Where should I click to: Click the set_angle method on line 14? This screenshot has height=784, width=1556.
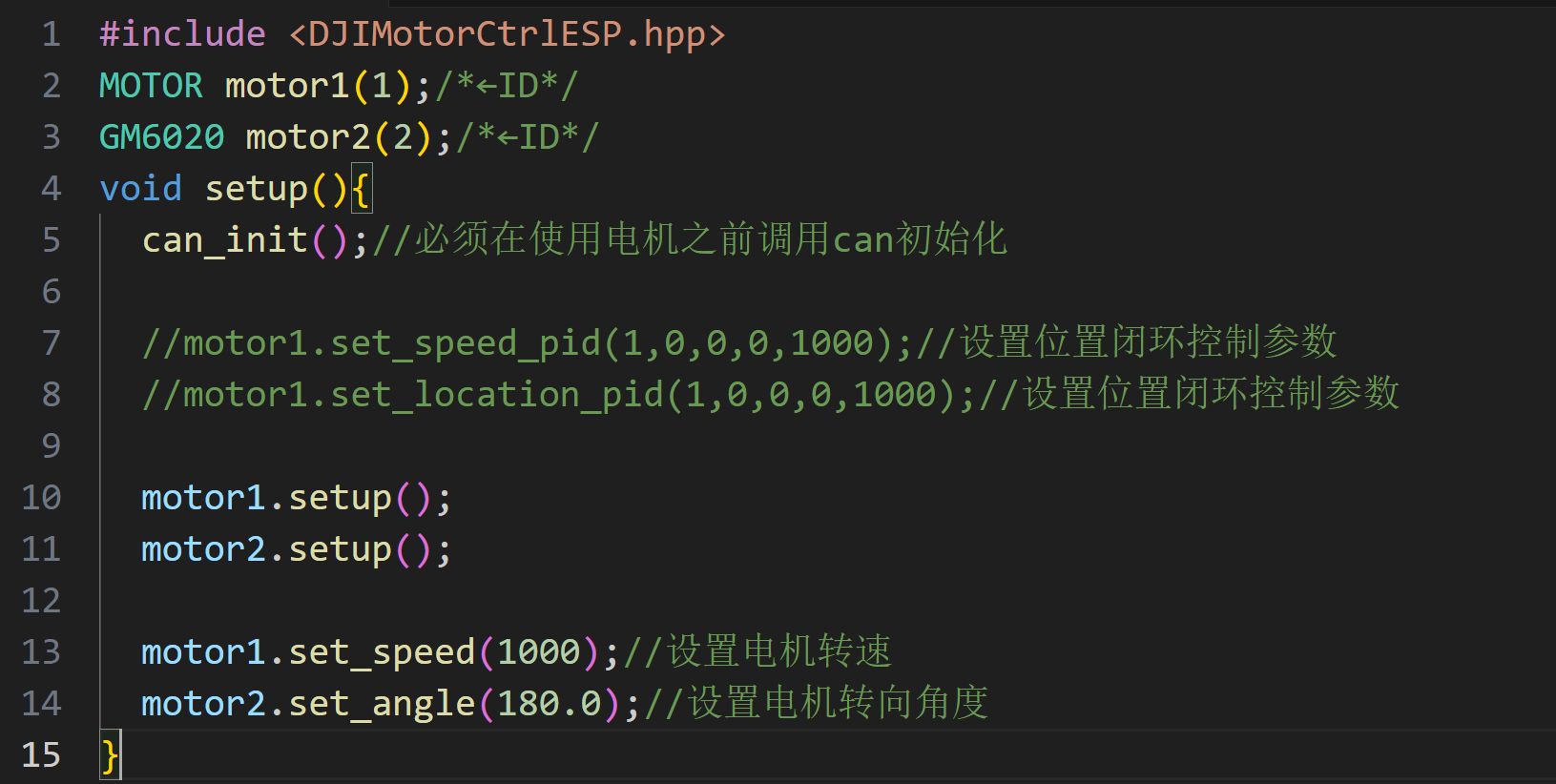(382, 704)
